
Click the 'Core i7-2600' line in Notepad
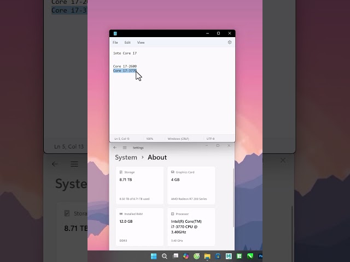[x=125, y=66]
